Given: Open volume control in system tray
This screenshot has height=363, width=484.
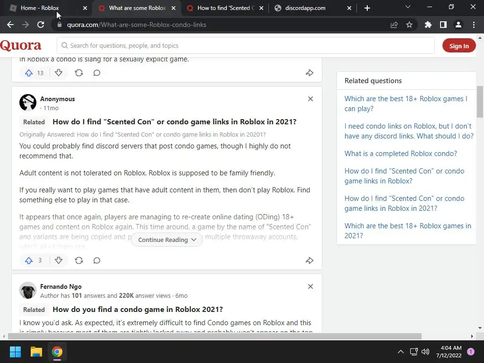Looking at the screenshot, I should point(425,352).
